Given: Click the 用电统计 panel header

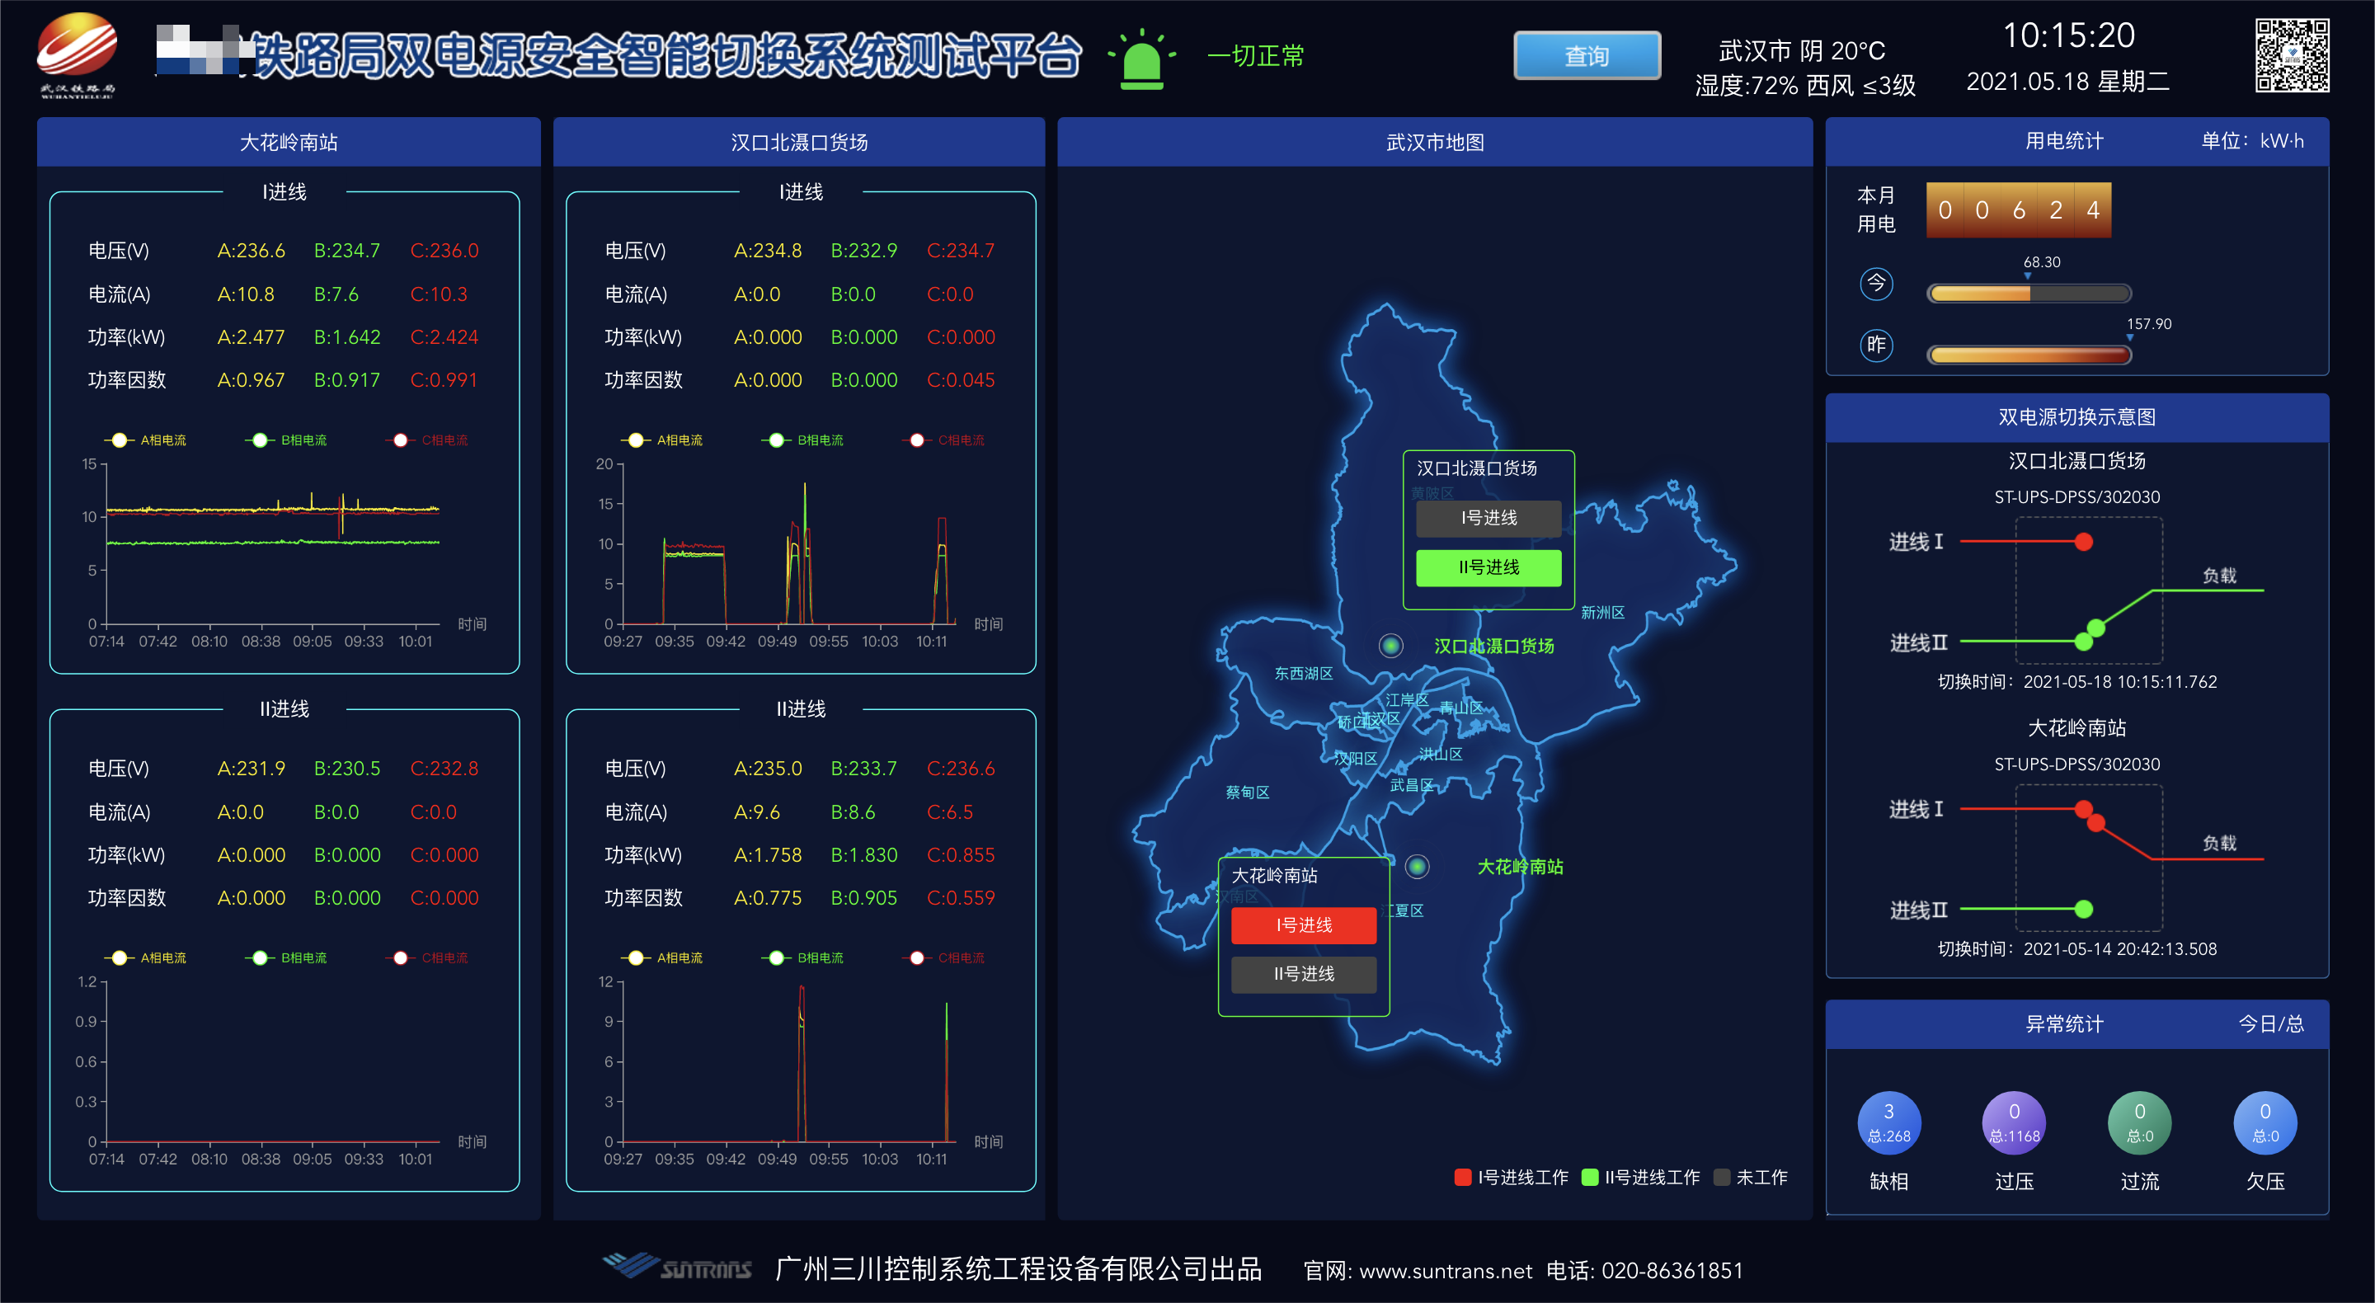Looking at the screenshot, I should [x=2077, y=141].
